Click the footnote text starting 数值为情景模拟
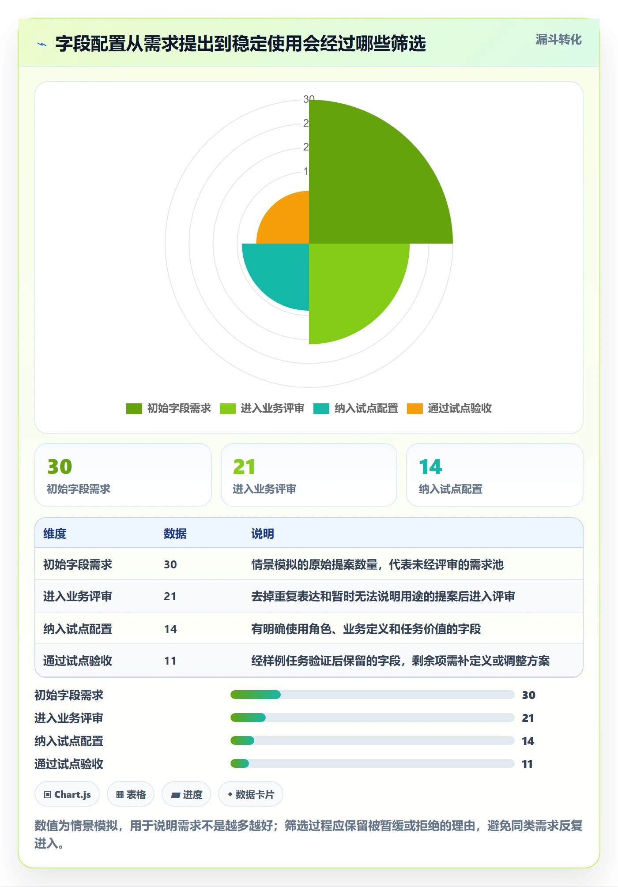The image size is (618, 887). tap(309, 834)
